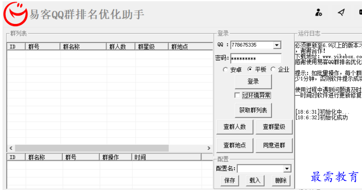Open the user settings icon
The width and height of the screenshot is (362, 190).
click(319, 13)
